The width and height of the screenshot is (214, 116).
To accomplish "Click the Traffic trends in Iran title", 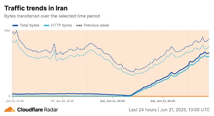I will coord(36,8).
